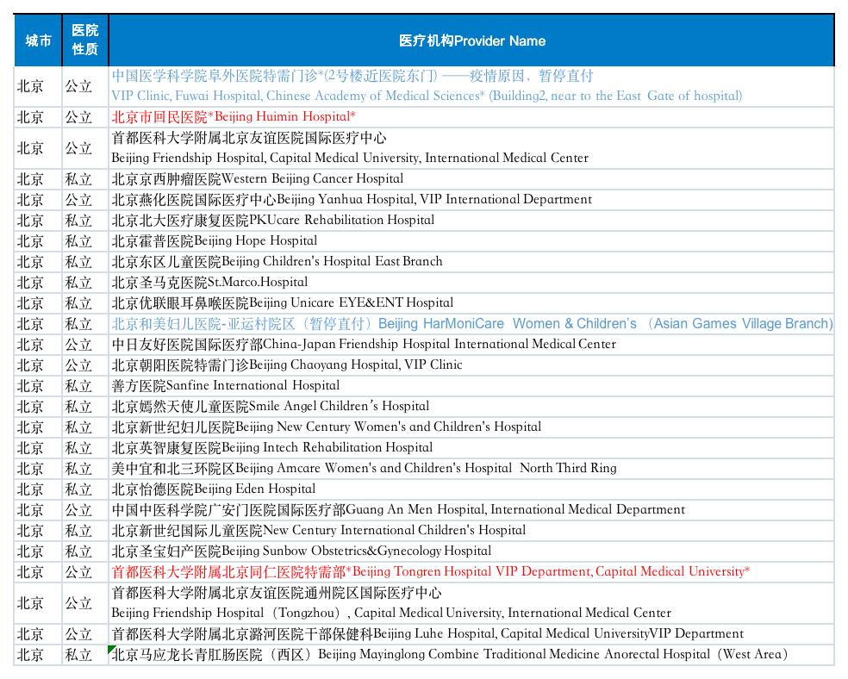Screen dimensions: 848x679
Task: Select 公立 cell in Luhe Hospital row
Action: pos(85,633)
